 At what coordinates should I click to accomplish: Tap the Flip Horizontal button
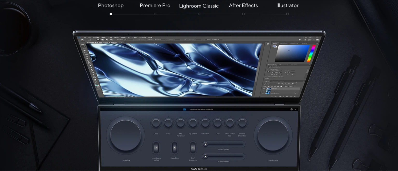(x=181, y=123)
